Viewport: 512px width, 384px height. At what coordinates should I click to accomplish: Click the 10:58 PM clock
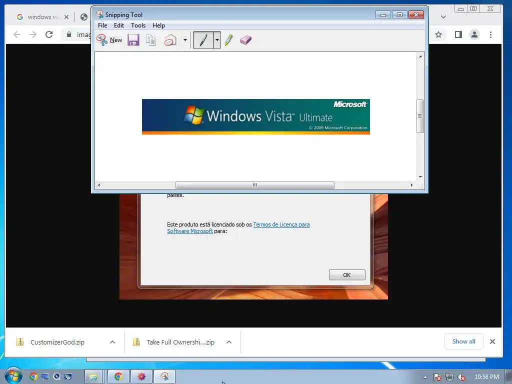pos(486,377)
